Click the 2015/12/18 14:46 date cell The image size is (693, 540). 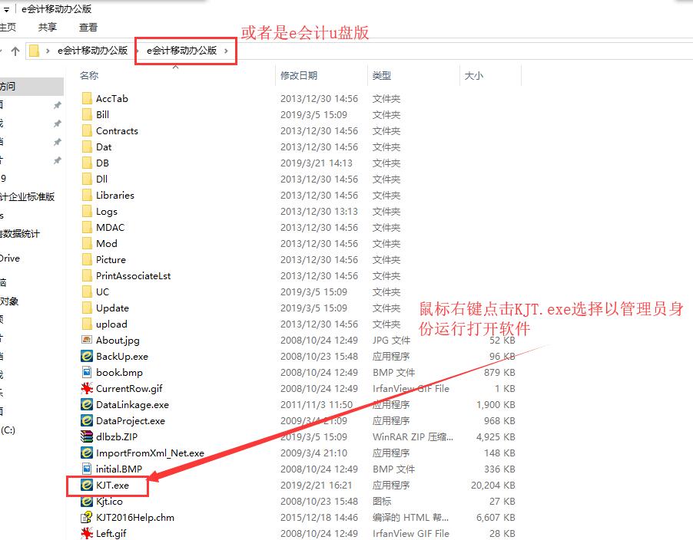click(319, 518)
